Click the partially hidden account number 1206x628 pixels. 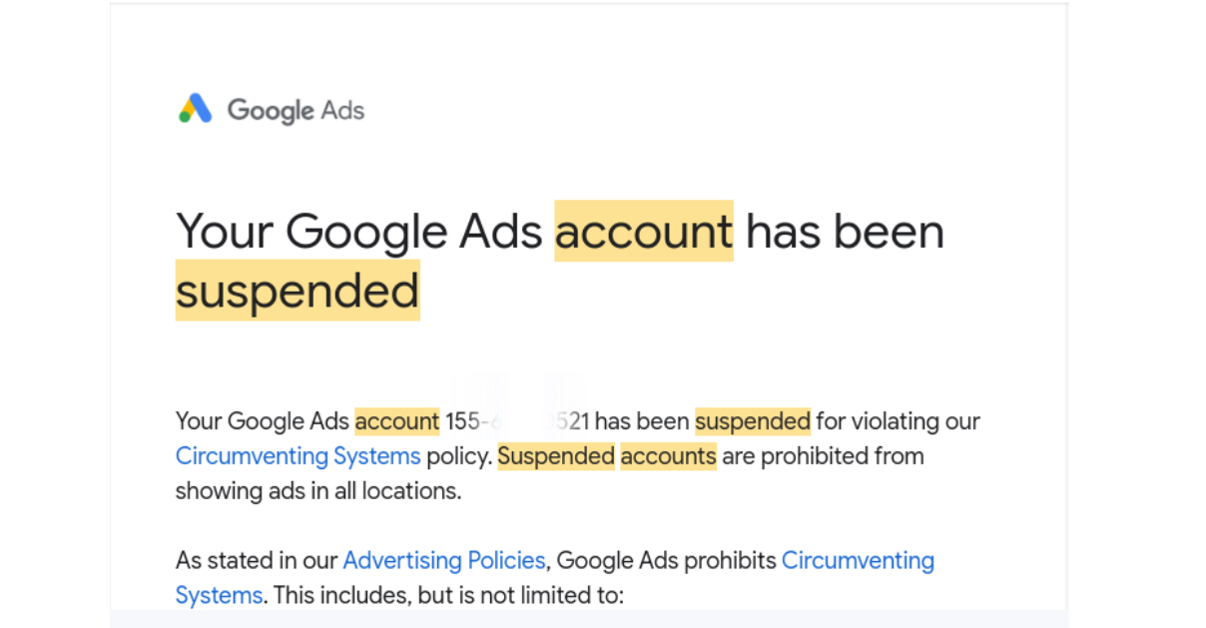tap(517, 421)
